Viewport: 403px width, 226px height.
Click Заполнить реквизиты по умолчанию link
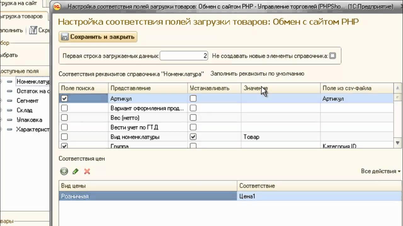pos(257,74)
